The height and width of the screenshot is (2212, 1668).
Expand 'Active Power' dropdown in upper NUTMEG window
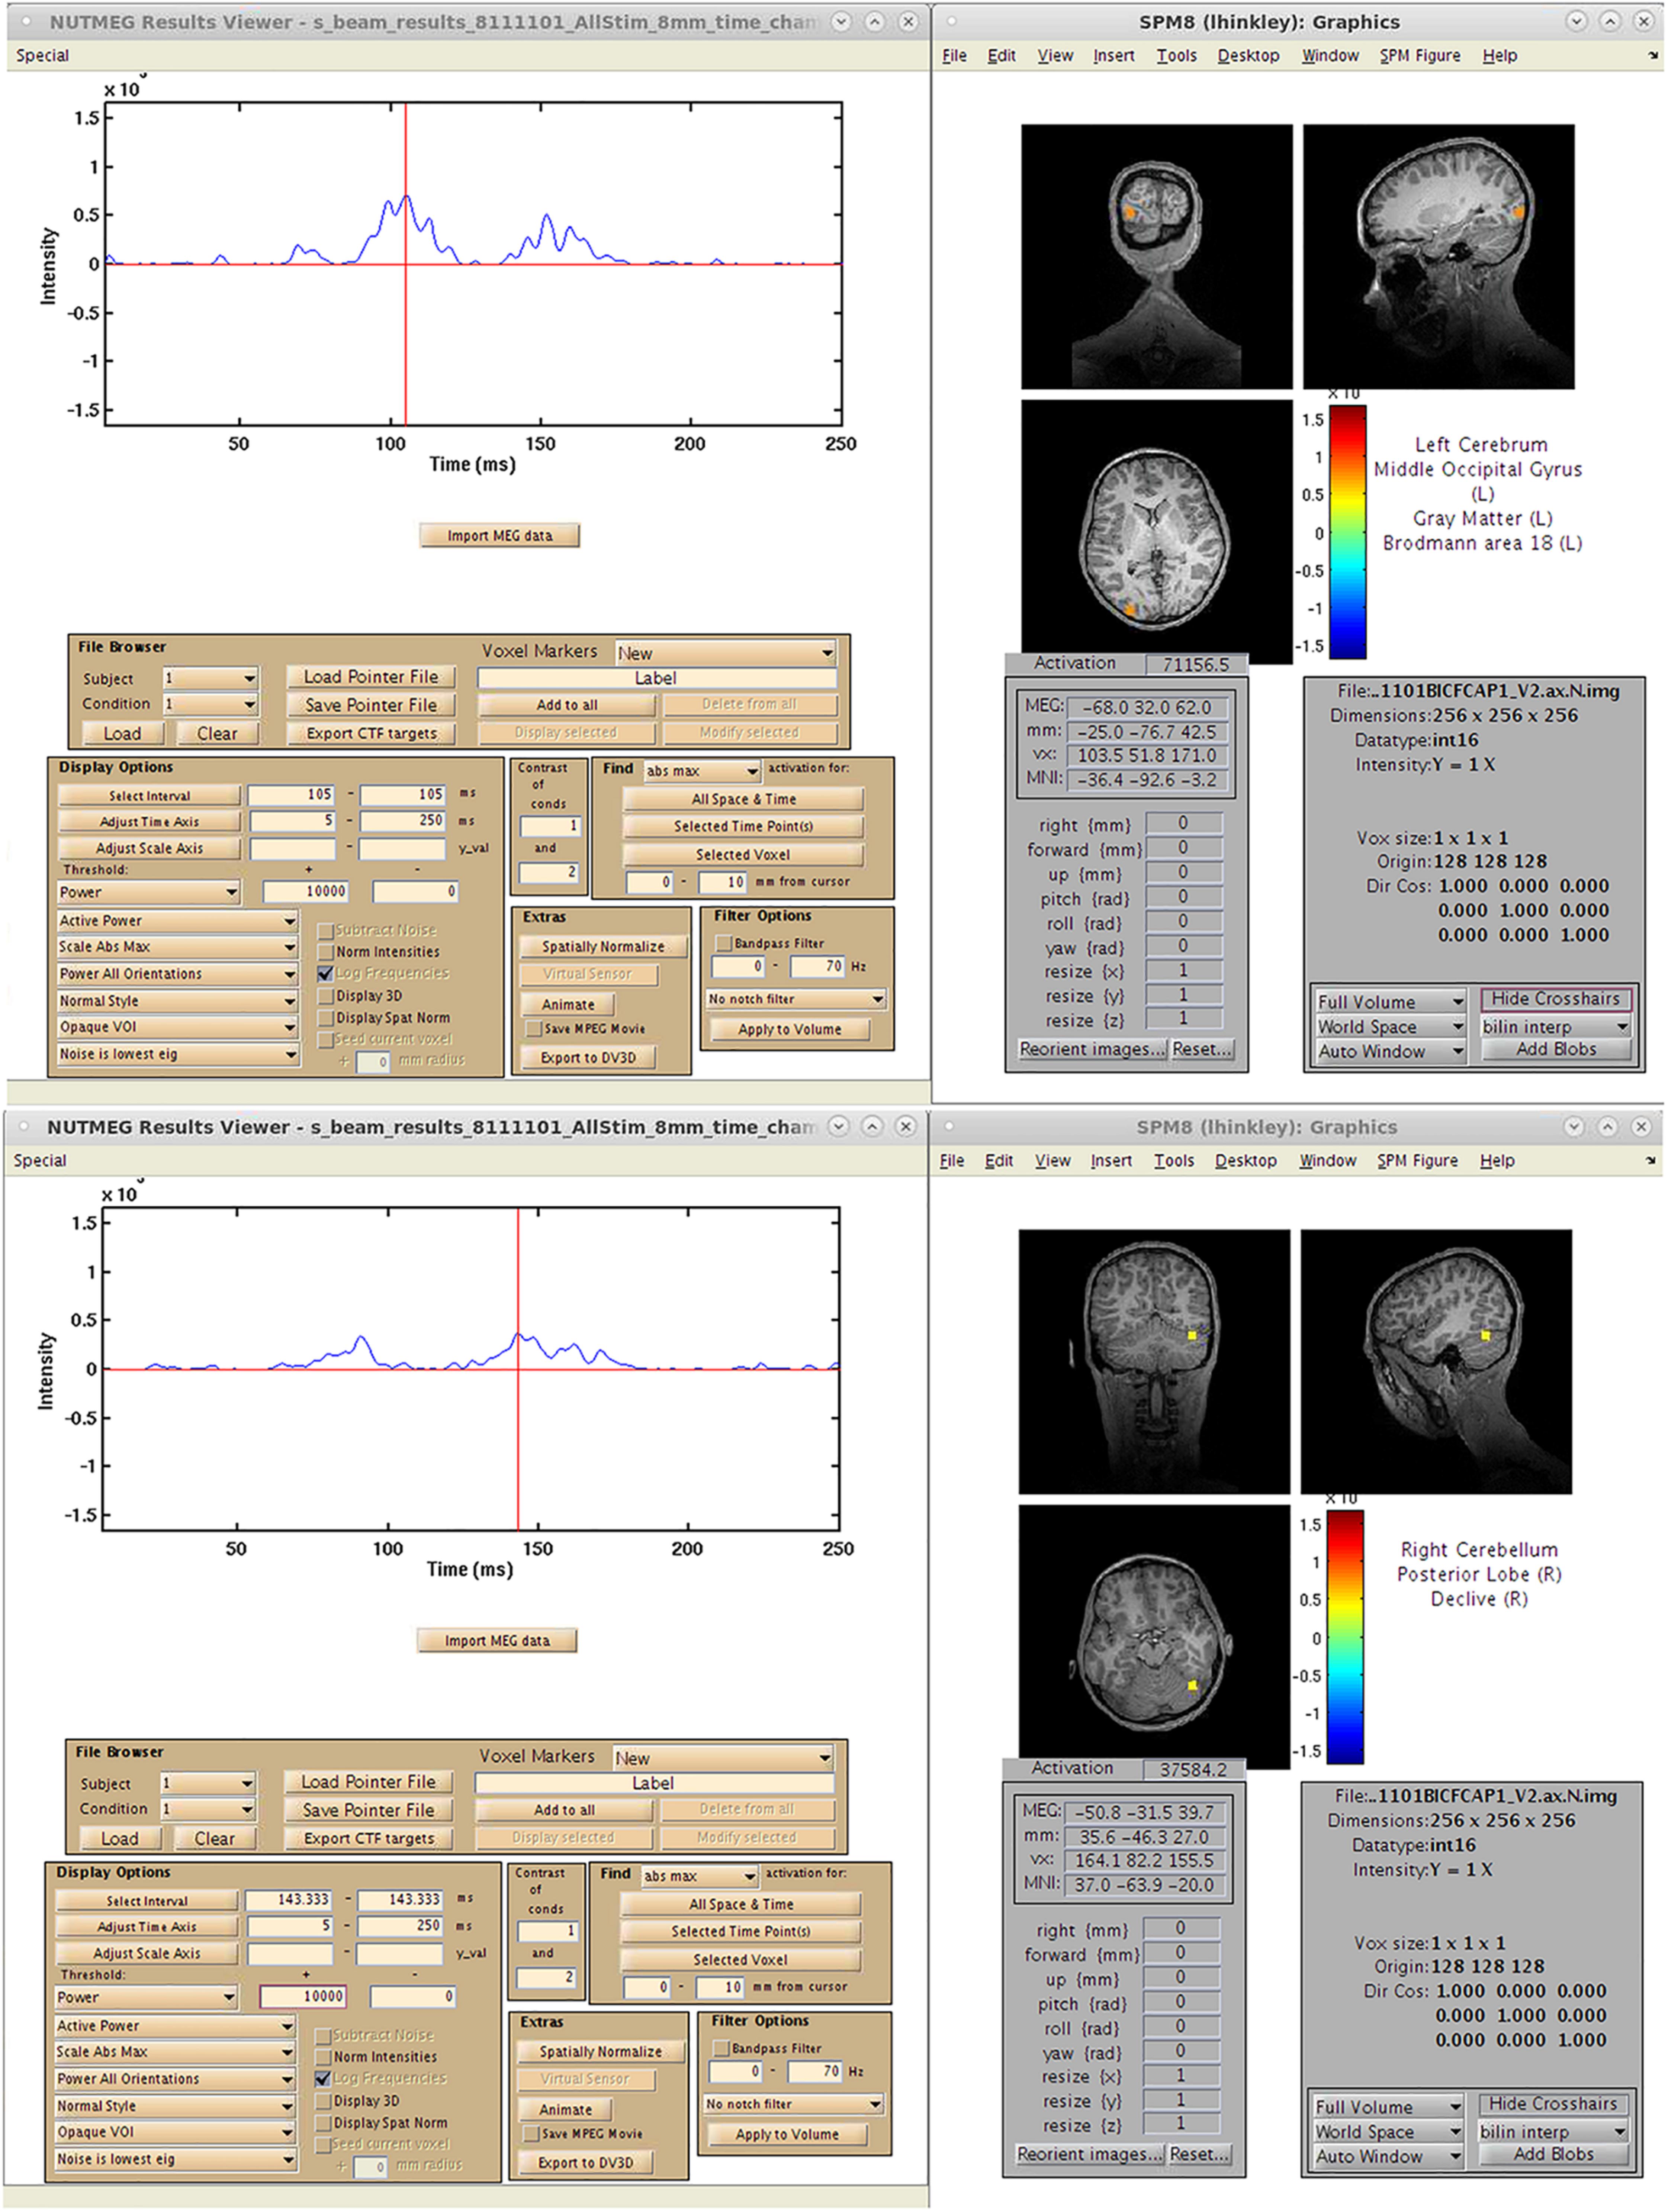point(178,921)
